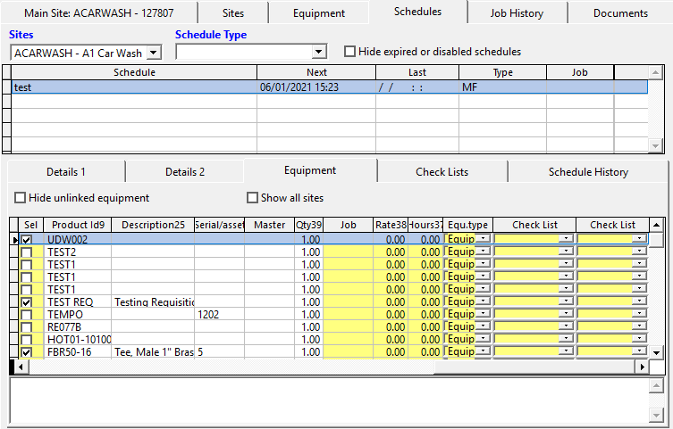
Task: Open the Check Lists tab
Action: (442, 171)
